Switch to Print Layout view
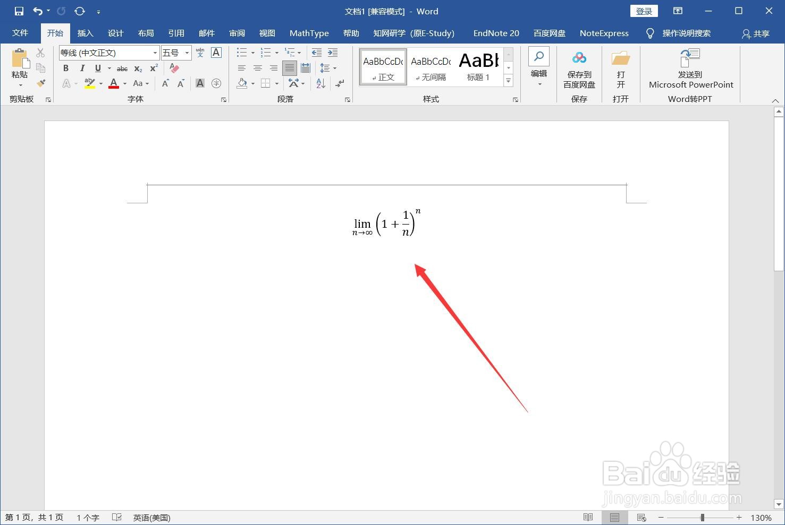The image size is (785, 525). (x=614, y=517)
